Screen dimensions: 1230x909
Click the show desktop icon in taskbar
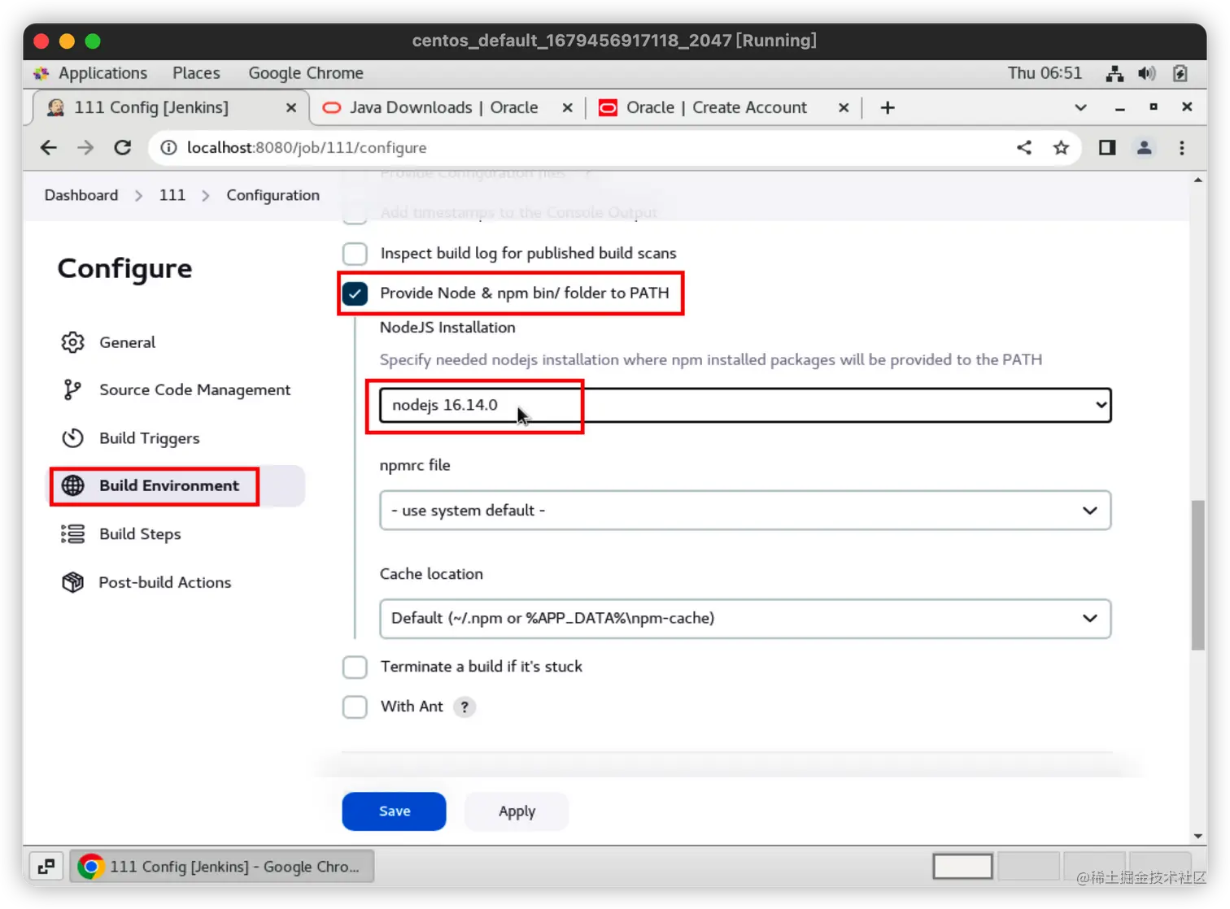point(46,866)
